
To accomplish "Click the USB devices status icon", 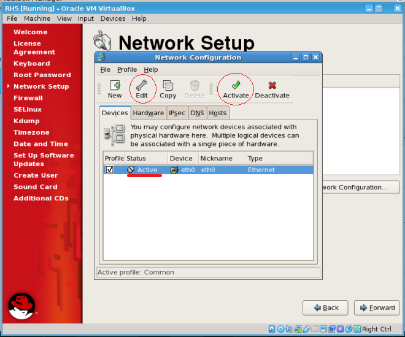I will point(306,329).
